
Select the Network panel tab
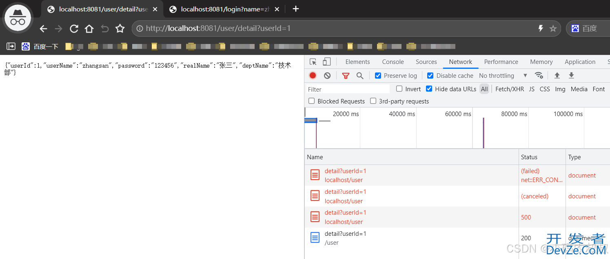click(461, 62)
